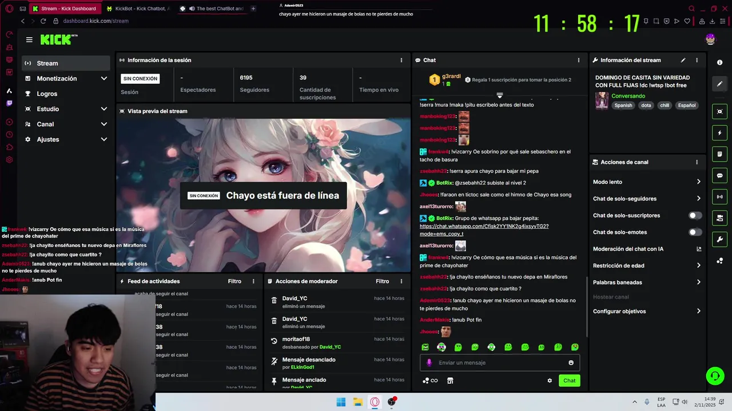Open Filtro in Feed de actividades
The height and width of the screenshot is (411, 732).
[x=234, y=281]
